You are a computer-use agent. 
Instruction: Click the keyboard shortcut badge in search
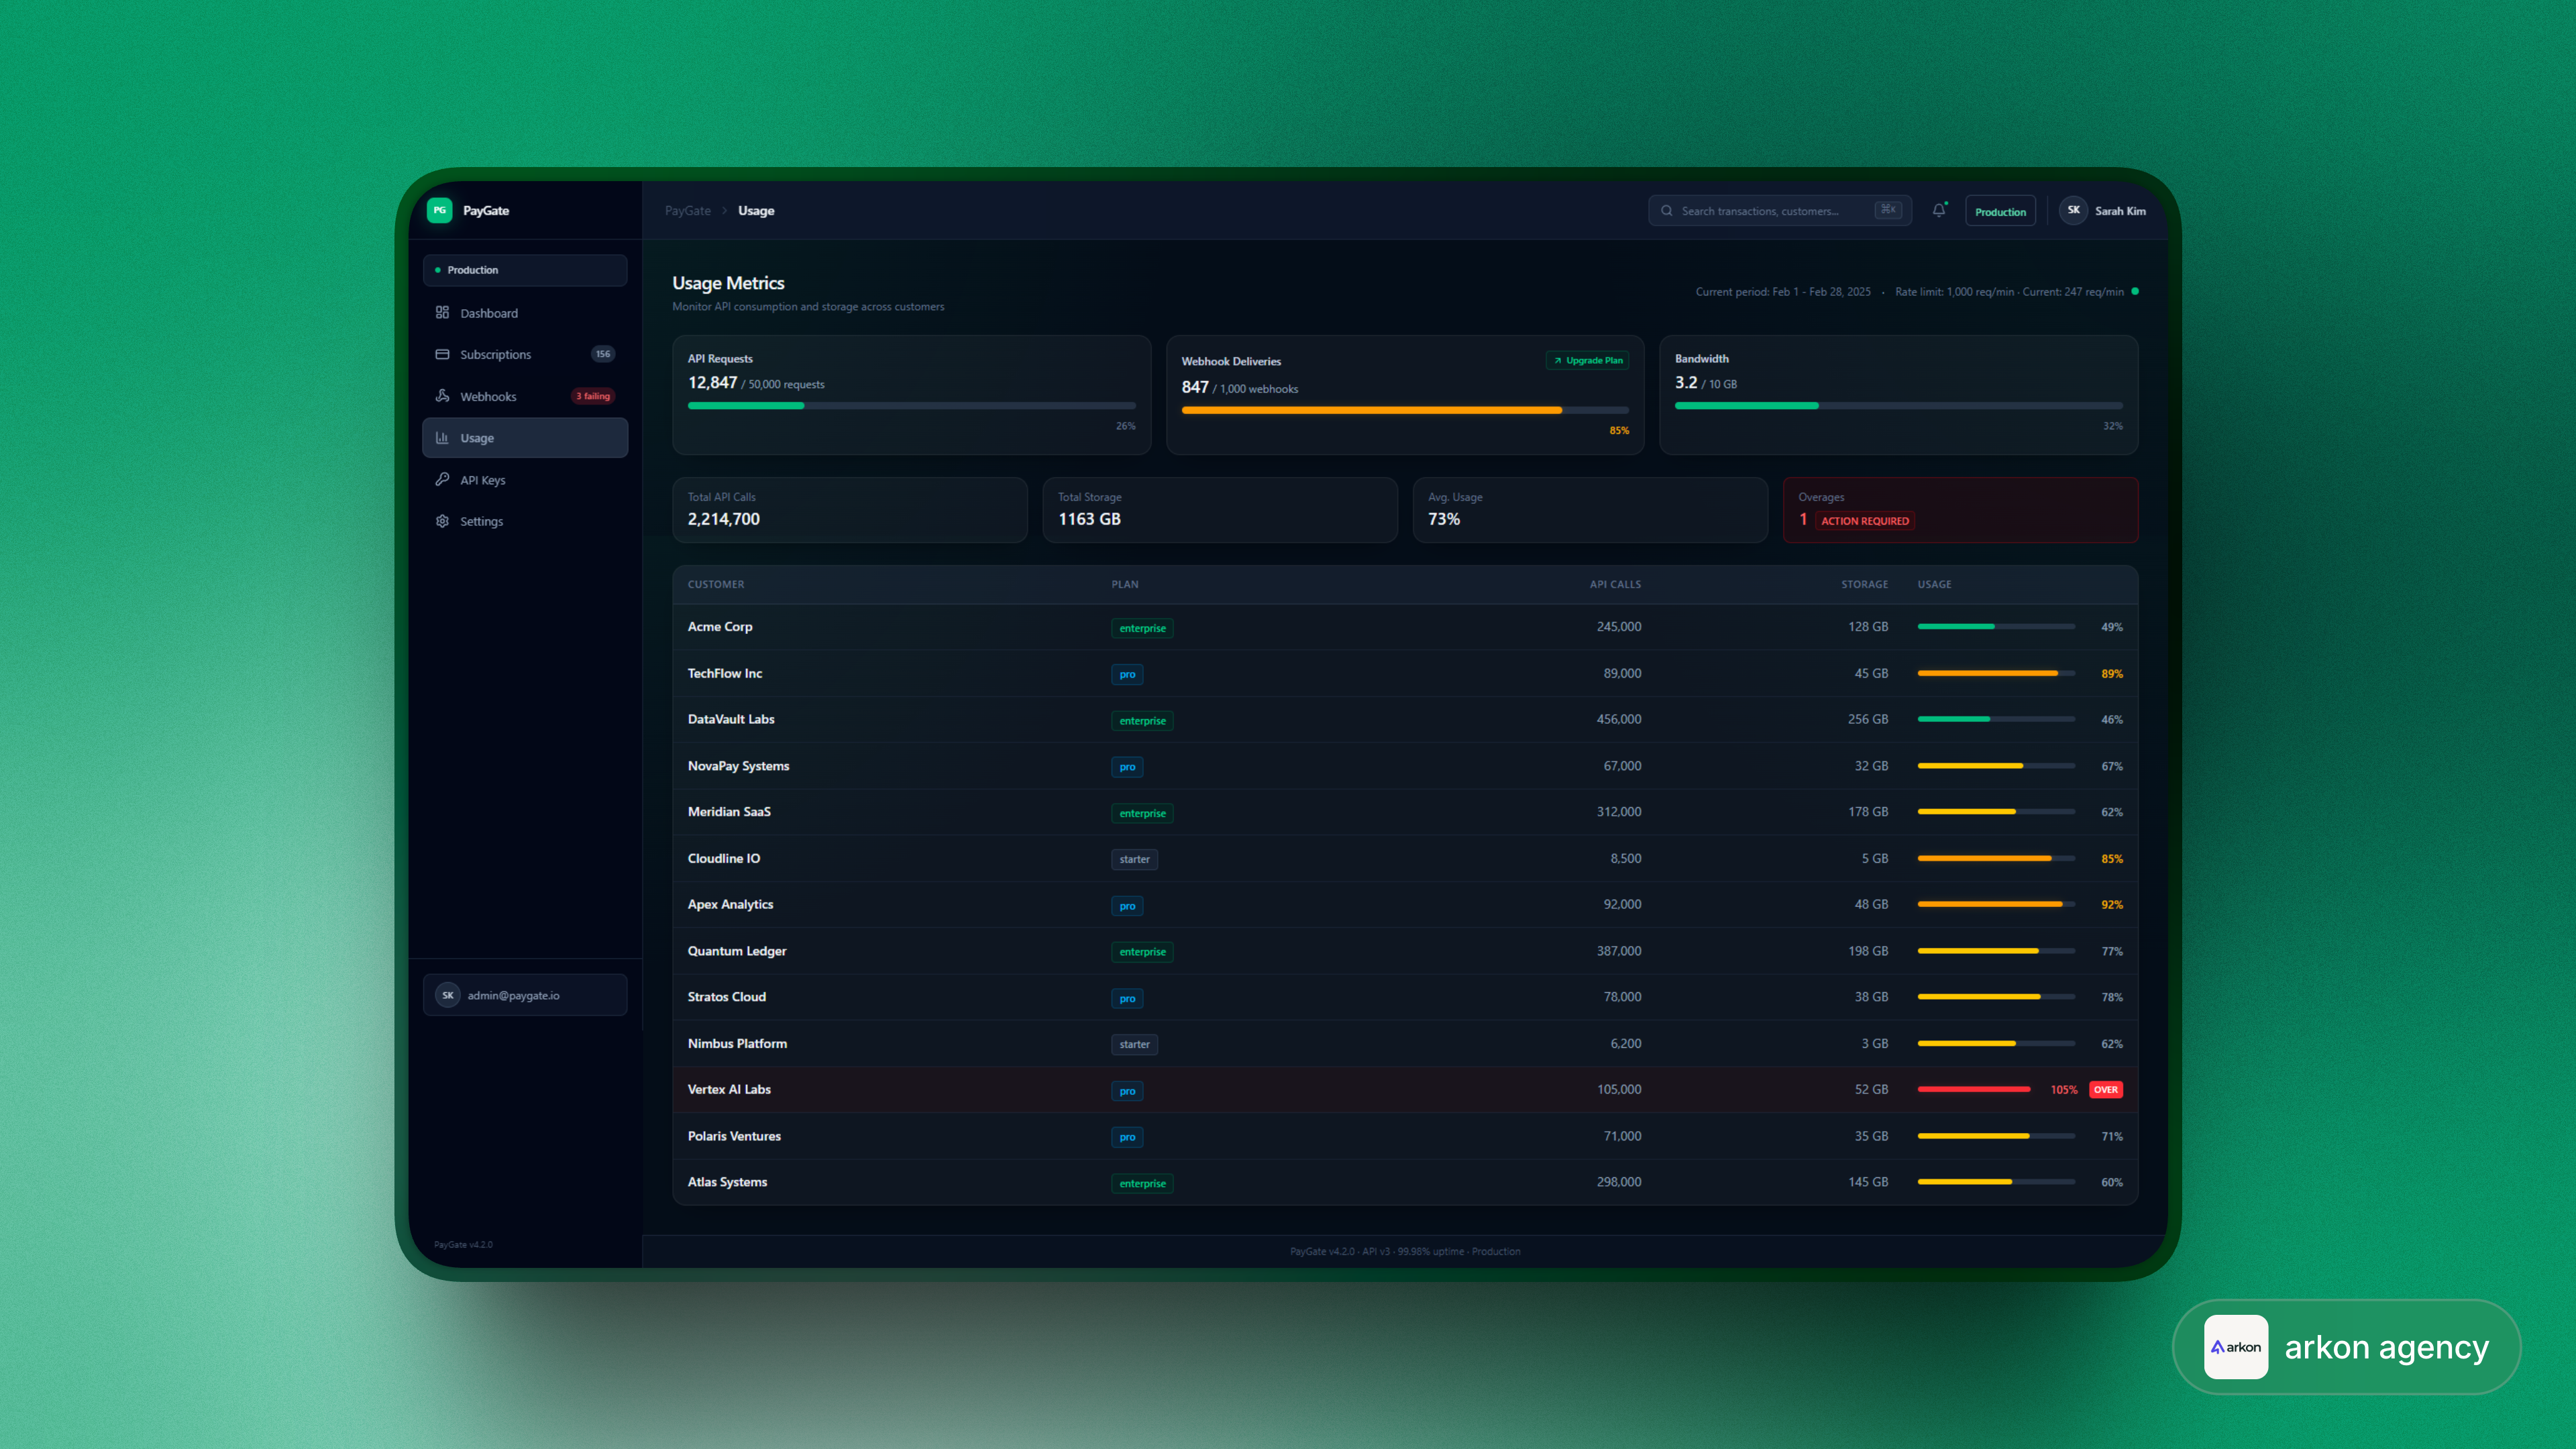coord(1888,210)
